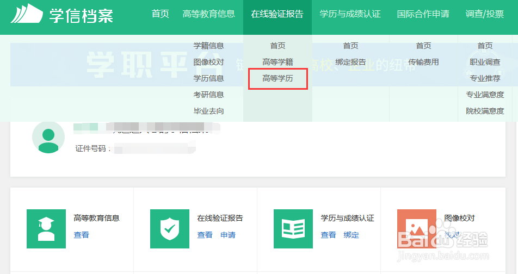This screenshot has width=518, height=274.
Task: Click 申请 link under 在线验证报告
Action: click(228, 235)
